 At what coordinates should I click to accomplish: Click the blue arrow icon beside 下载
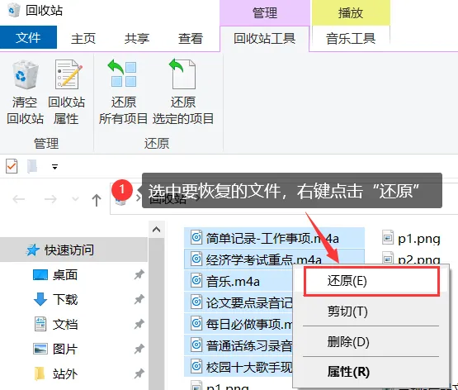coord(40,299)
